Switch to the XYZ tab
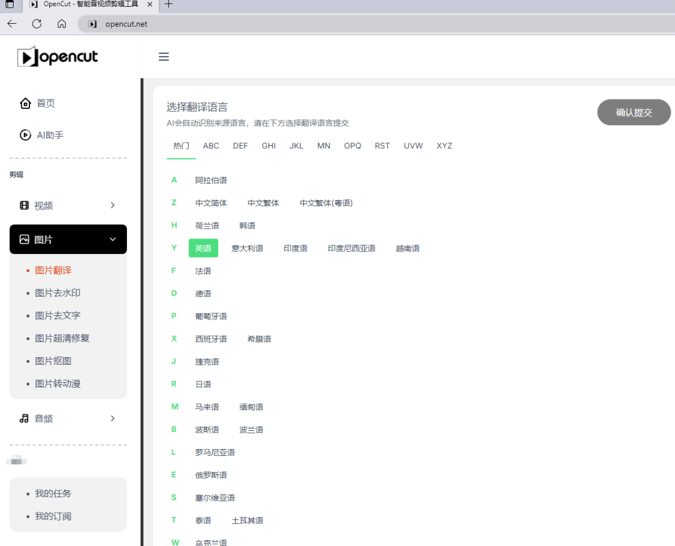Screen dimensions: 675x546 coord(444,146)
